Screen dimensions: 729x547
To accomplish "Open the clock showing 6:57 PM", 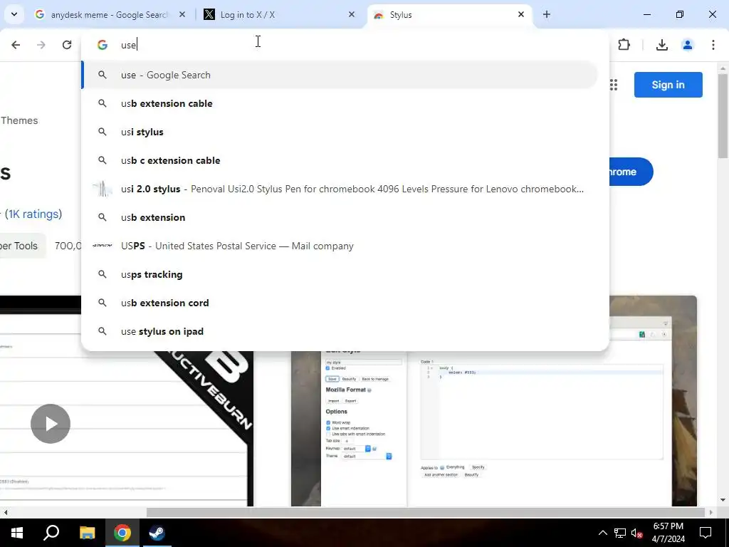I will 668,533.
